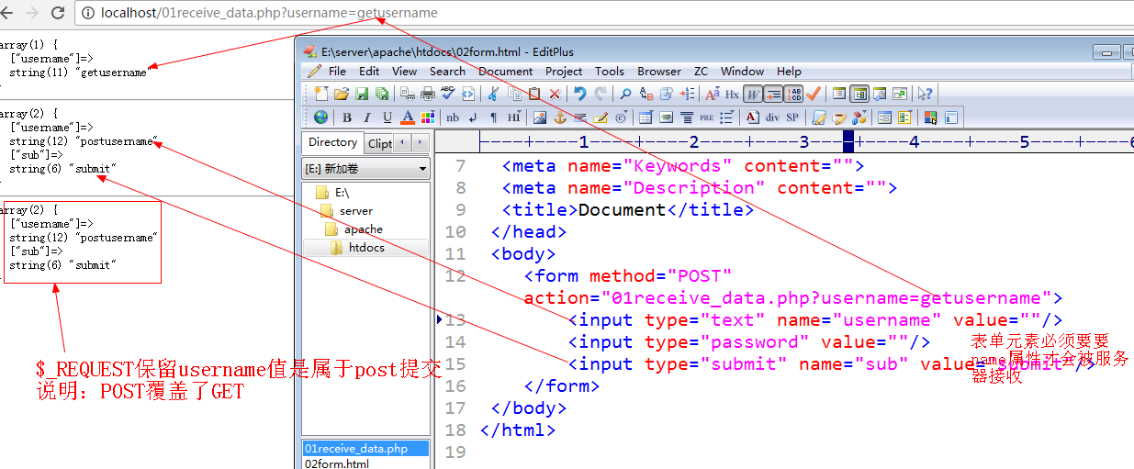Open the Font Color tool
The image size is (1134, 469).
[408, 117]
